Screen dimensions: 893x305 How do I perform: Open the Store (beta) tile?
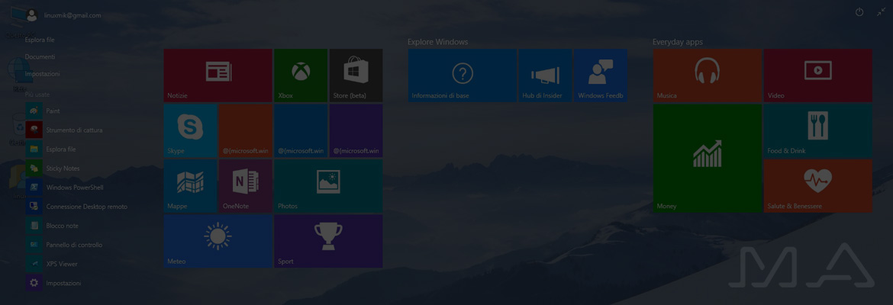356,75
